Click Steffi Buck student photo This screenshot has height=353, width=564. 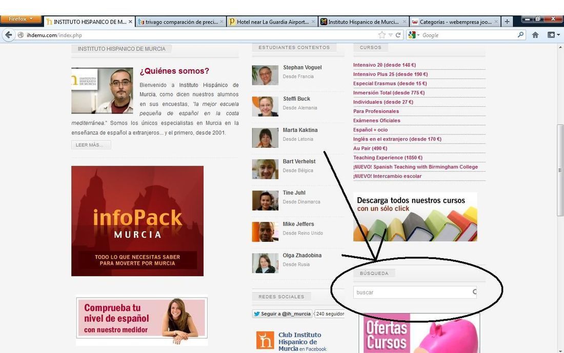point(265,107)
